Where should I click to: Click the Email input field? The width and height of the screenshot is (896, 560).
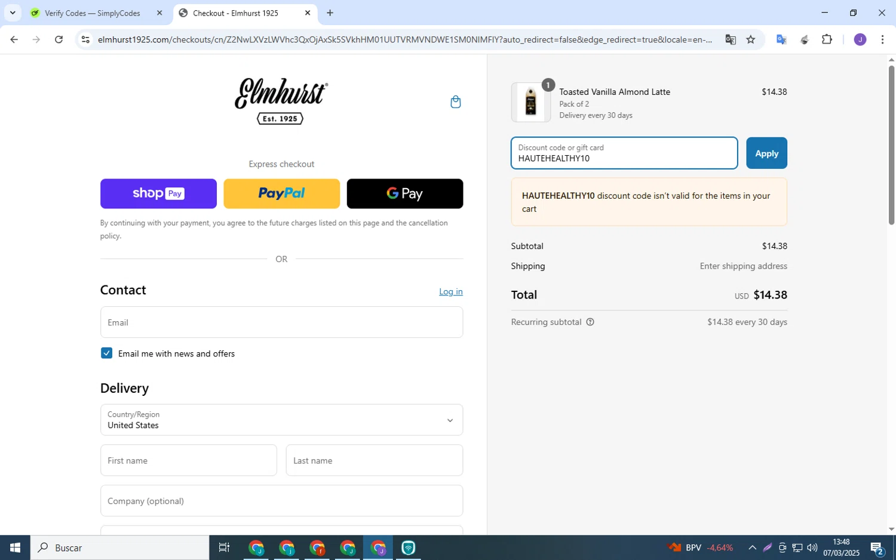pos(281,322)
